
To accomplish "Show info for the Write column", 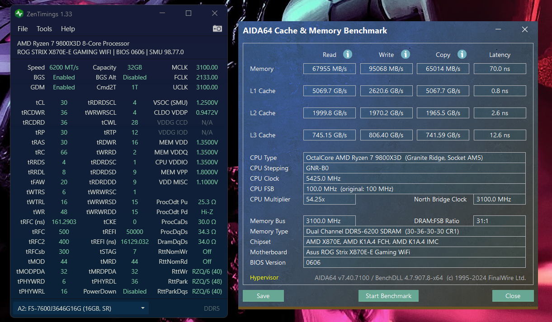I will coord(405,54).
